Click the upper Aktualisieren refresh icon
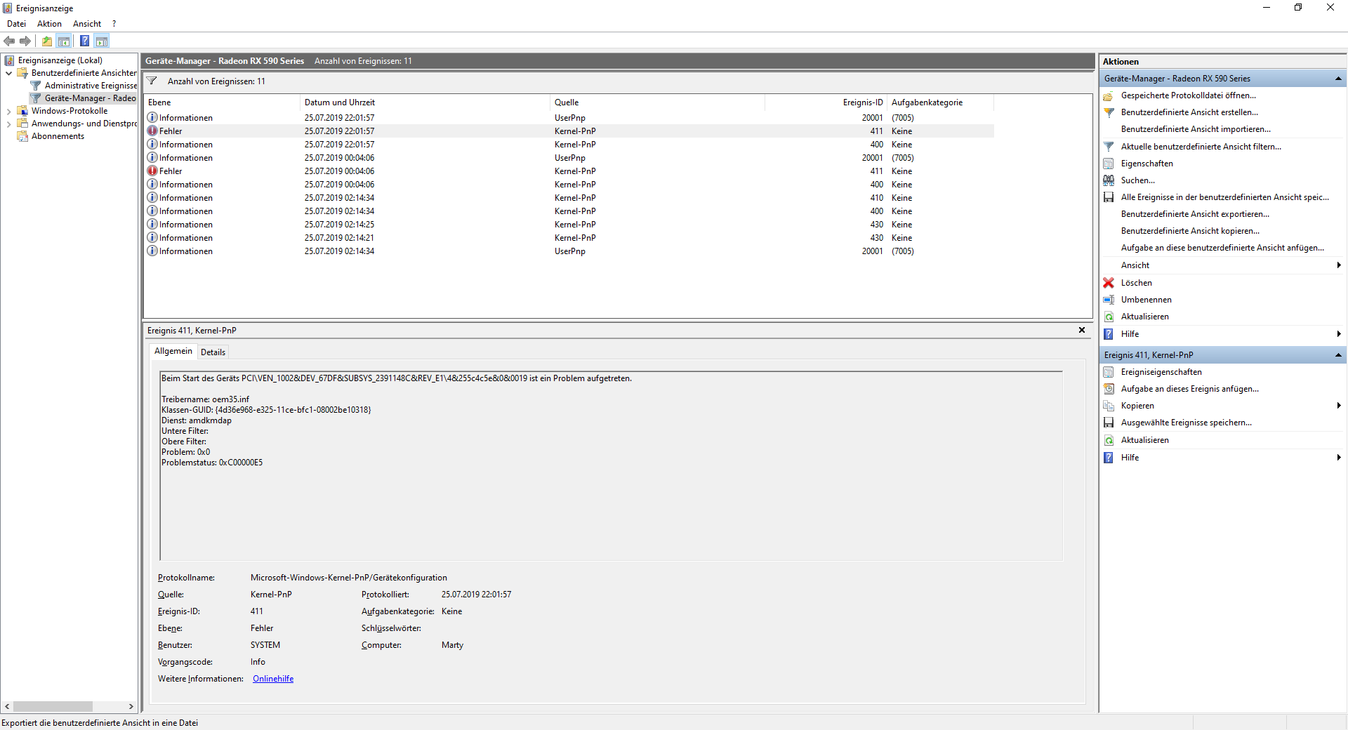 [1109, 317]
